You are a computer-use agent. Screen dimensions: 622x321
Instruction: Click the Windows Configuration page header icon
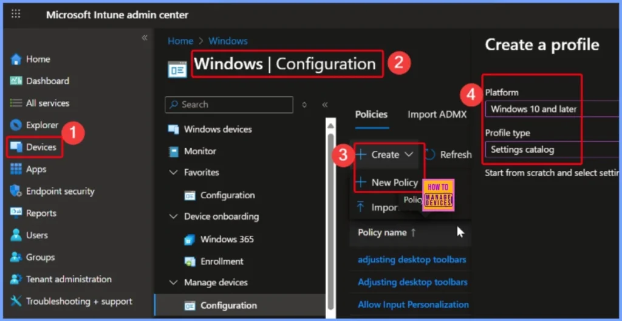tap(177, 69)
